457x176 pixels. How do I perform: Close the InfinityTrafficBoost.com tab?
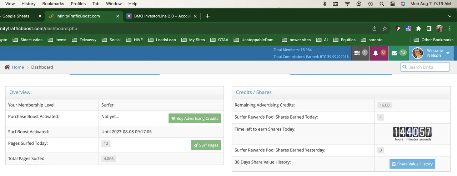pos(117,16)
